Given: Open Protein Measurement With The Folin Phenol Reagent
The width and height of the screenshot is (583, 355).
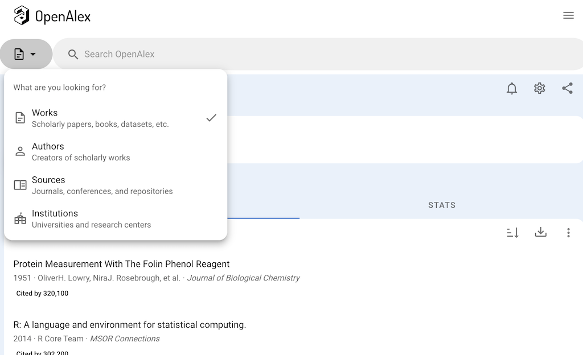Looking at the screenshot, I should 121,264.
